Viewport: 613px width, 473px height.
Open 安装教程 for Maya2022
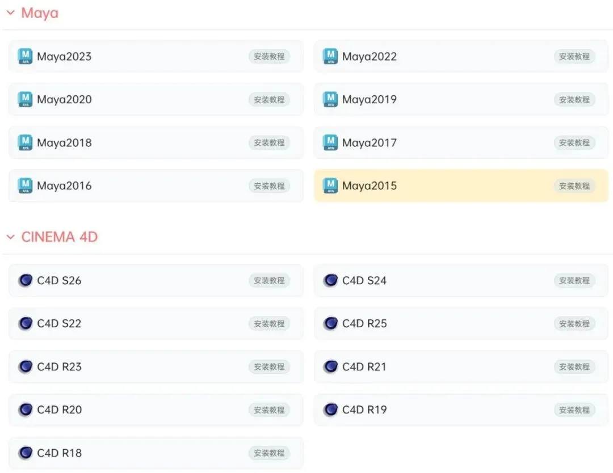(574, 56)
